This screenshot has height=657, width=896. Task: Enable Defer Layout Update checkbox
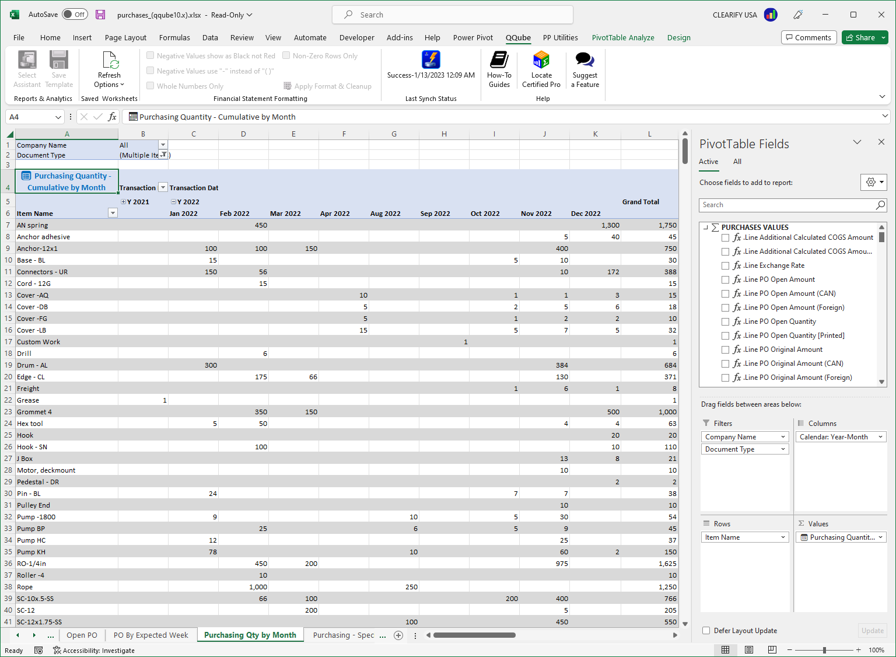[x=706, y=631]
